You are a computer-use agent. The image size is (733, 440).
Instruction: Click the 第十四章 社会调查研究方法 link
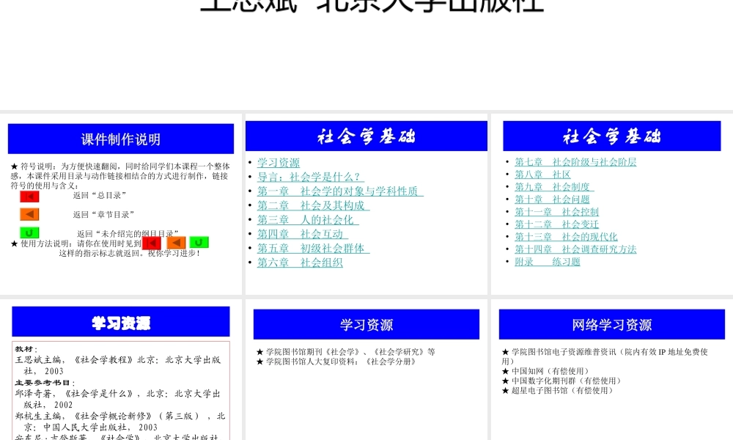[576, 249]
